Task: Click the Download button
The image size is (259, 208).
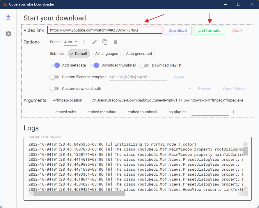Action: tap(178, 30)
